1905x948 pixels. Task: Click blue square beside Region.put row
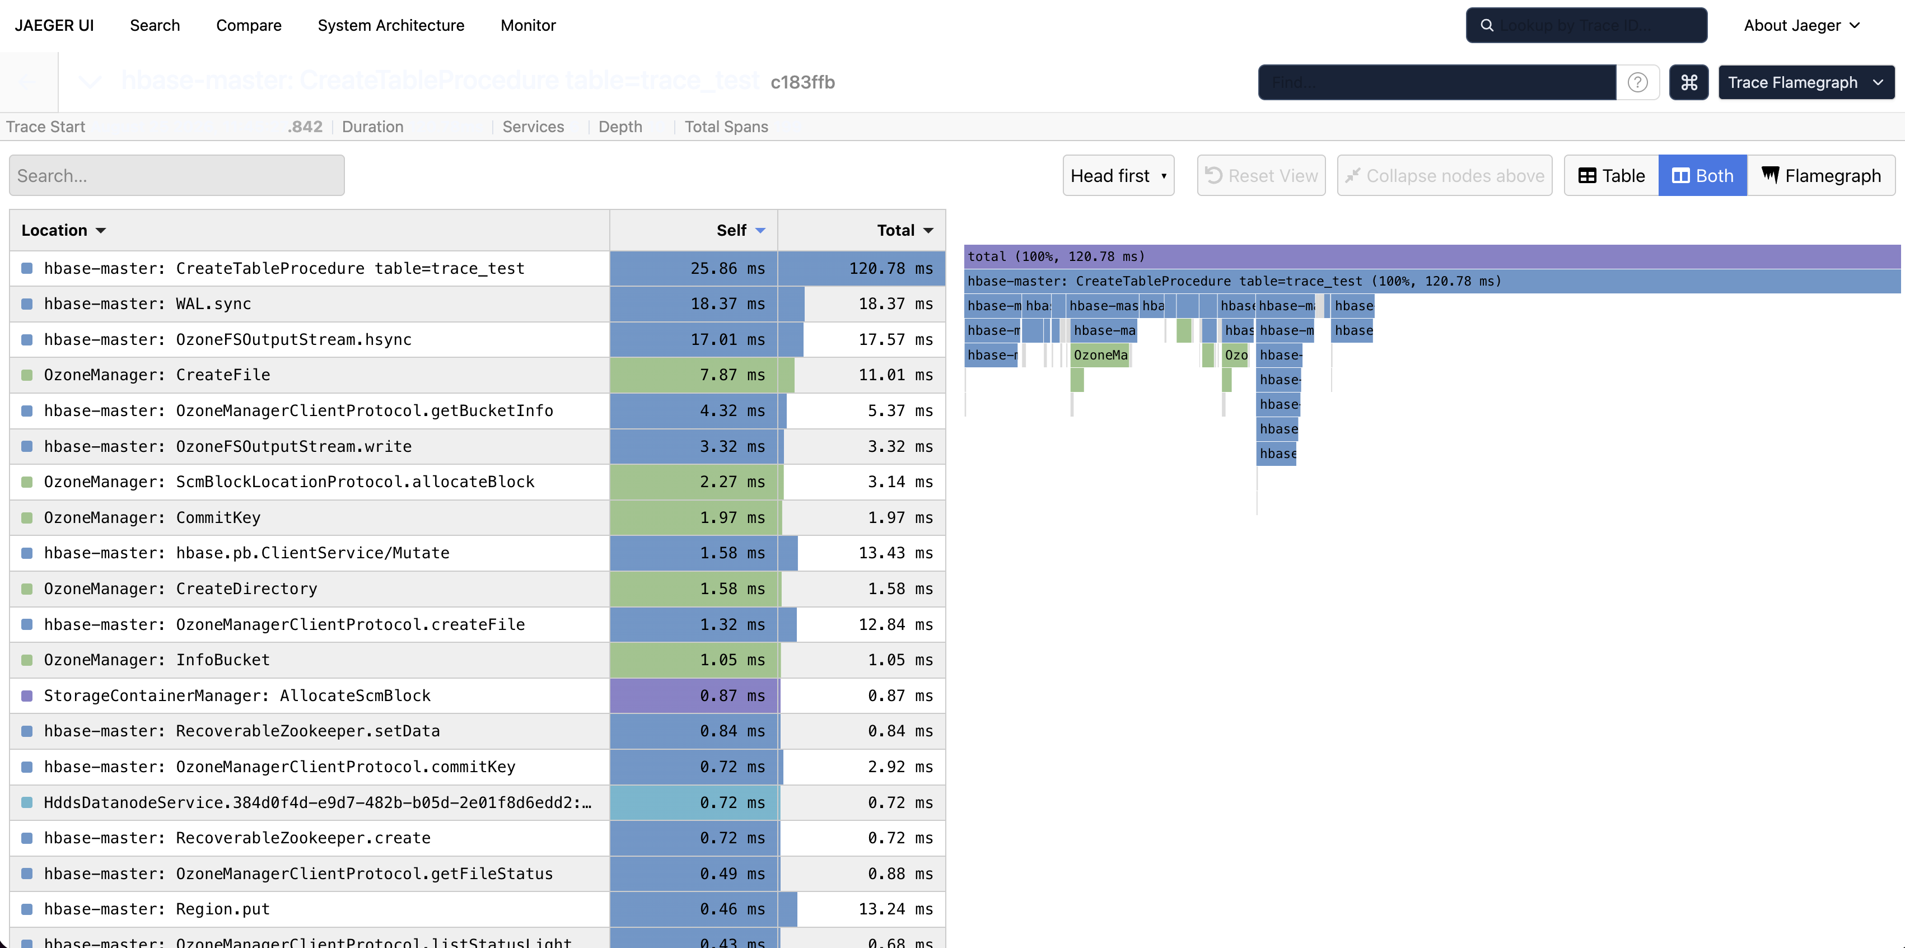pos(27,909)
